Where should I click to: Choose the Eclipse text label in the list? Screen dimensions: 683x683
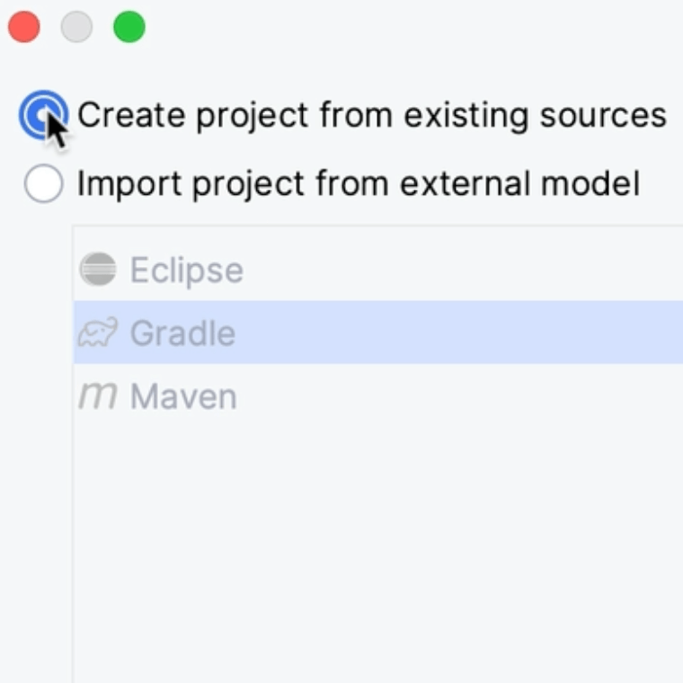[x=186, y=271]
